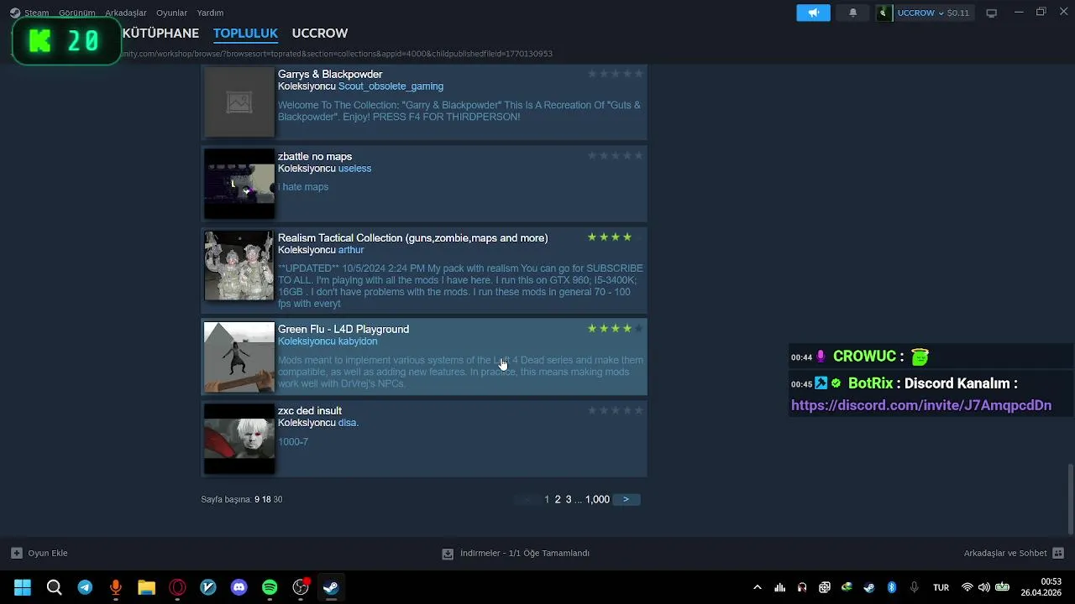This screenshot has height=604, width=1075.
Task: Open the Yardım menu
Action: [x=210, y=13]
